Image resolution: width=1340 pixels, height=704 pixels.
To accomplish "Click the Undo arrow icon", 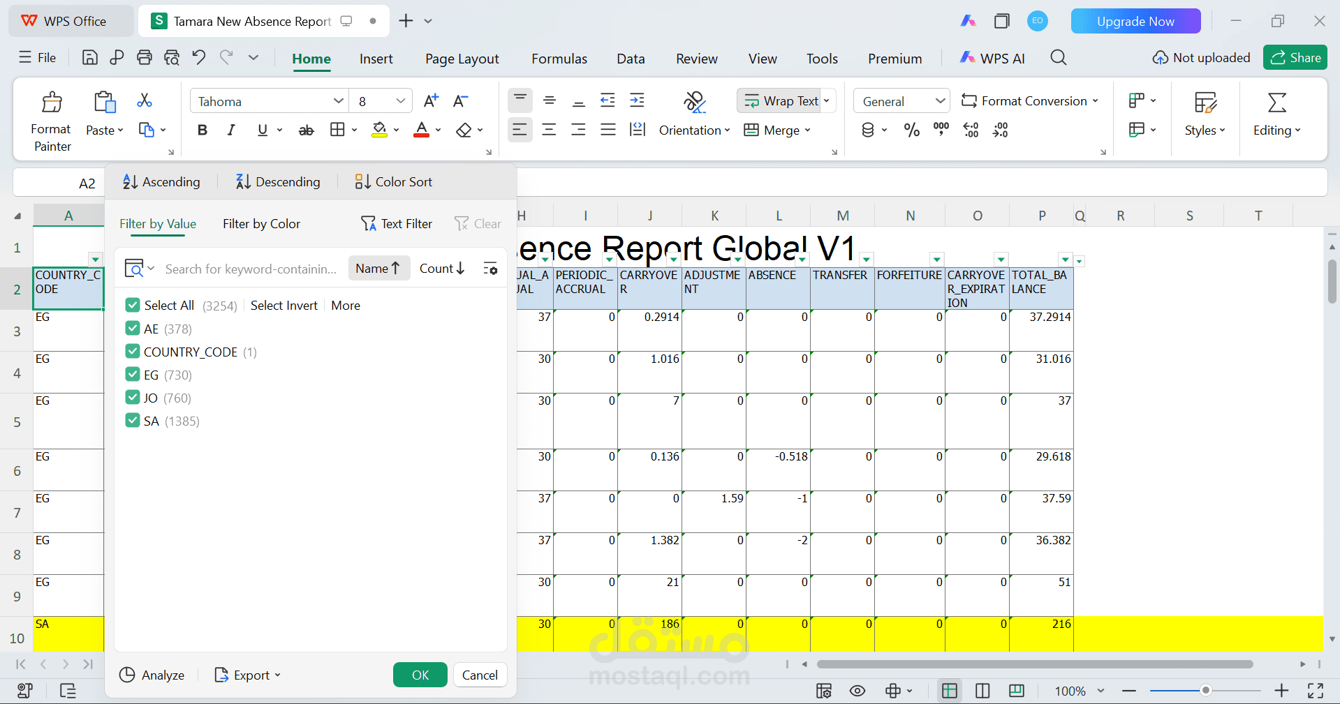I will click(199, 57).
